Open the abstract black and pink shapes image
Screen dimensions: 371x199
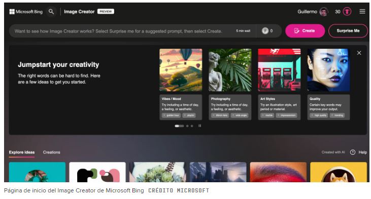(x=97, y=172)
